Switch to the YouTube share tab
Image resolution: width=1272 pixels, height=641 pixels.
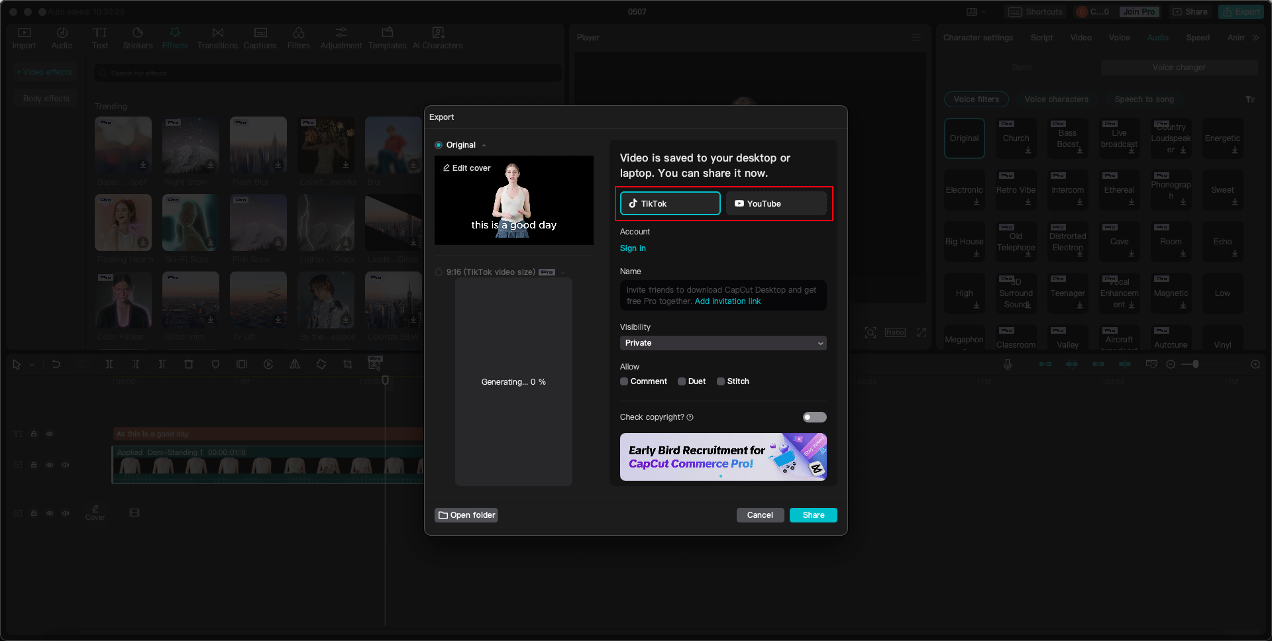pos(776,203)
